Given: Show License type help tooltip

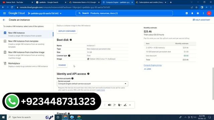Looking at the screenshot, I should [69, 56].
